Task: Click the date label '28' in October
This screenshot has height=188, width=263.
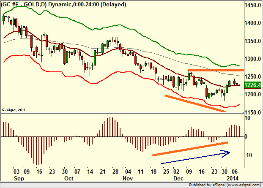Action: pyautogui.click(x=115, y=172)
